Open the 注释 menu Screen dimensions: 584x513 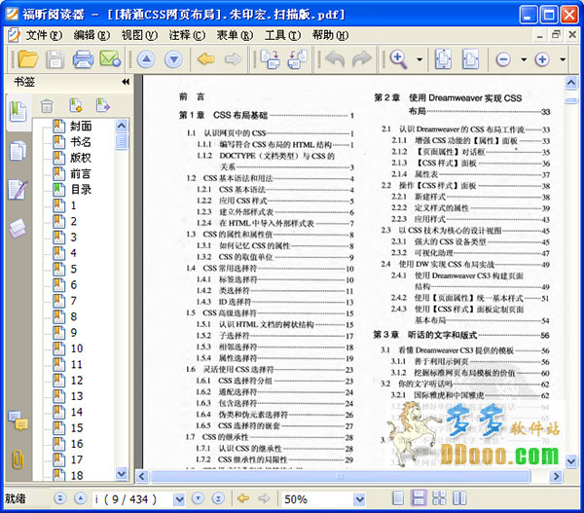pos(187,35)
